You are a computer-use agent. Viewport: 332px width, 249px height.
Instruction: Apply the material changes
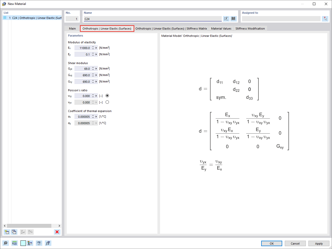click(319, 243)
